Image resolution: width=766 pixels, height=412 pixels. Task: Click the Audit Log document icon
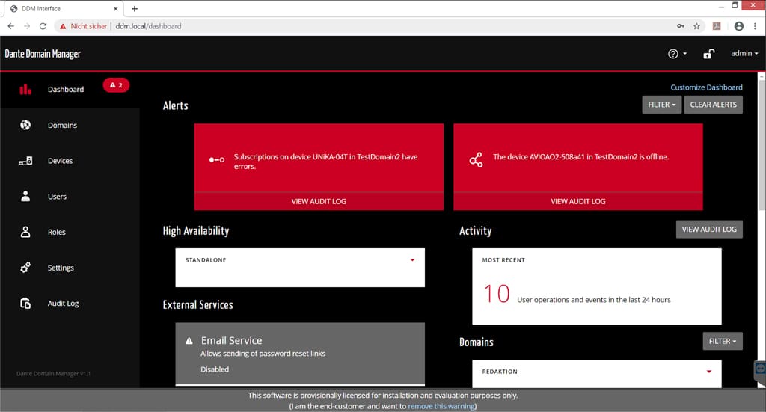pos(25,303)
